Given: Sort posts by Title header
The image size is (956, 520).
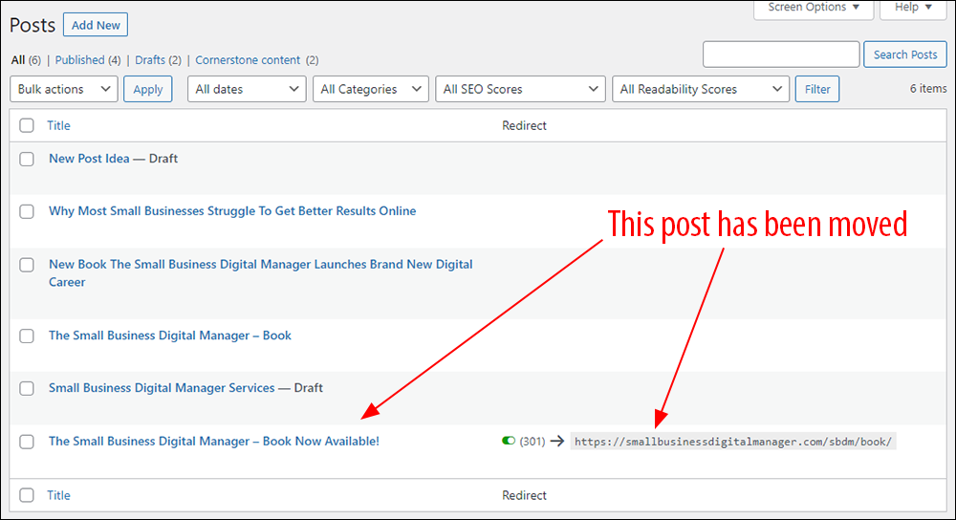Looking at the screenshot, I should (58, 125).
